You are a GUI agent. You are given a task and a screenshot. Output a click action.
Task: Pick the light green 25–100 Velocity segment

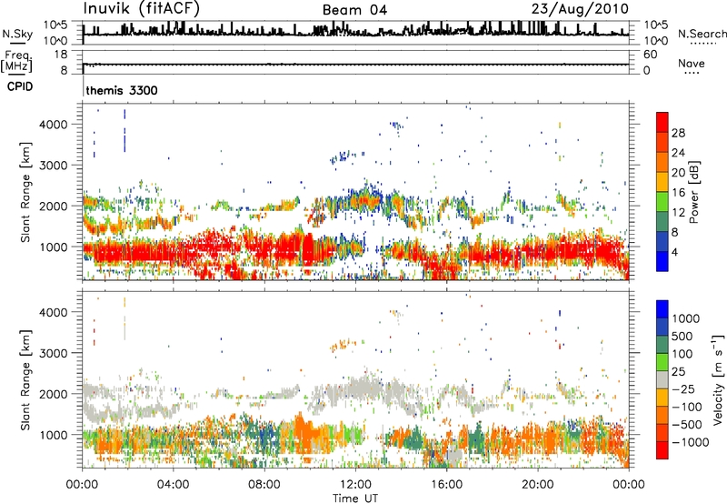662,362
